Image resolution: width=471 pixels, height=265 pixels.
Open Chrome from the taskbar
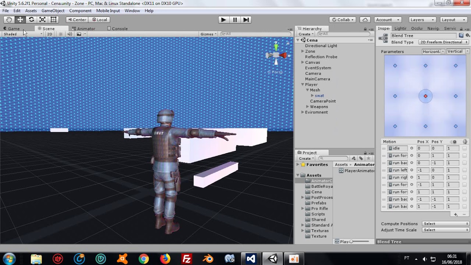[144, 259]
